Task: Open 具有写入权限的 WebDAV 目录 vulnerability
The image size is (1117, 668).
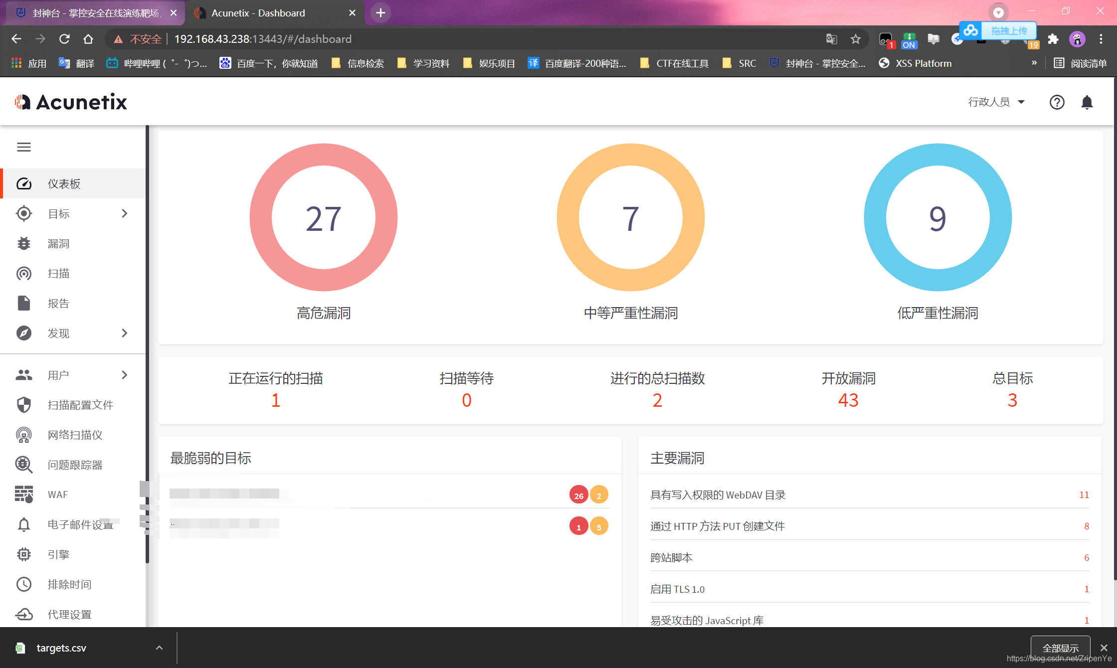Action: pos(870,495)
